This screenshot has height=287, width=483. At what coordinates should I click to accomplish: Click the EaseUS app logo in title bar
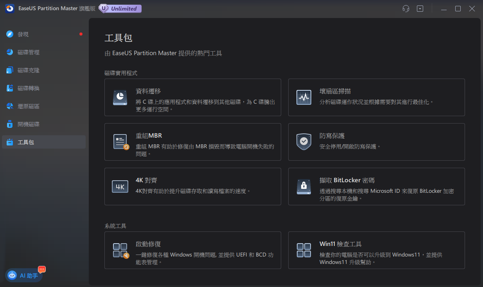[9, 9]
